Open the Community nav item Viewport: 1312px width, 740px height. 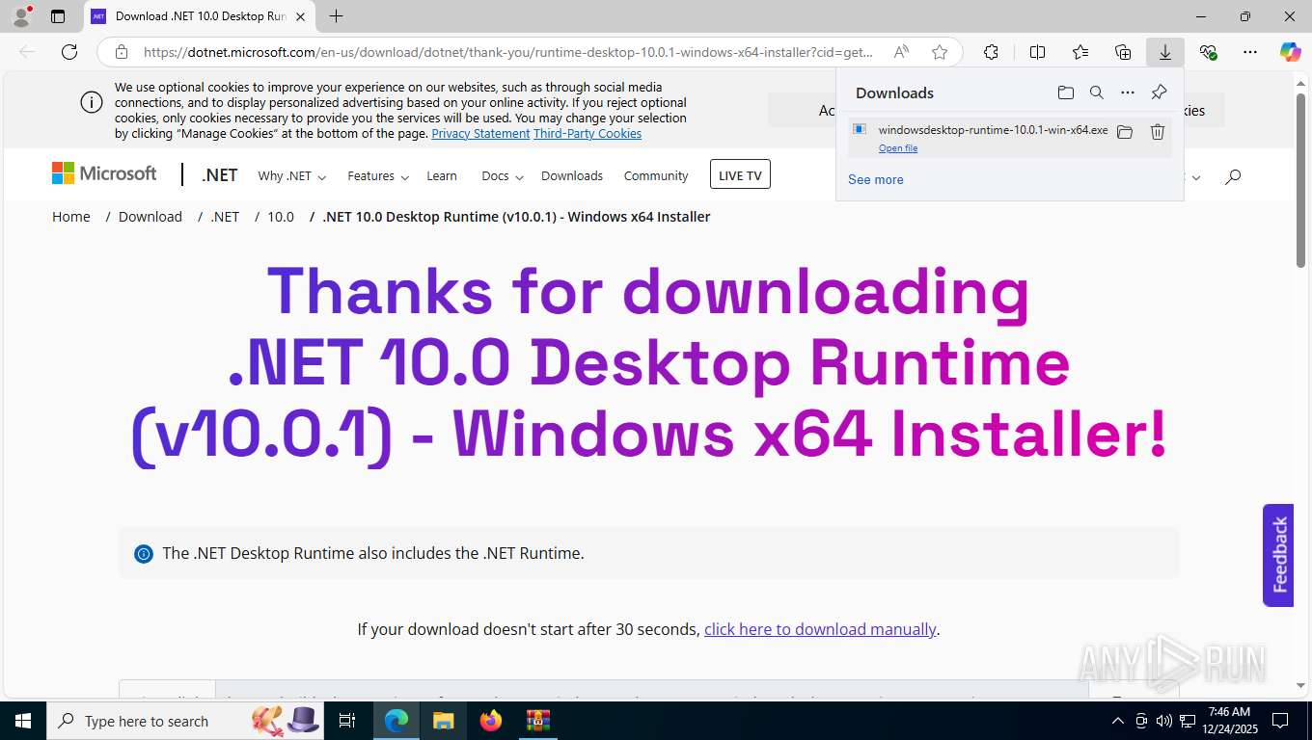[x=656, y=175]
